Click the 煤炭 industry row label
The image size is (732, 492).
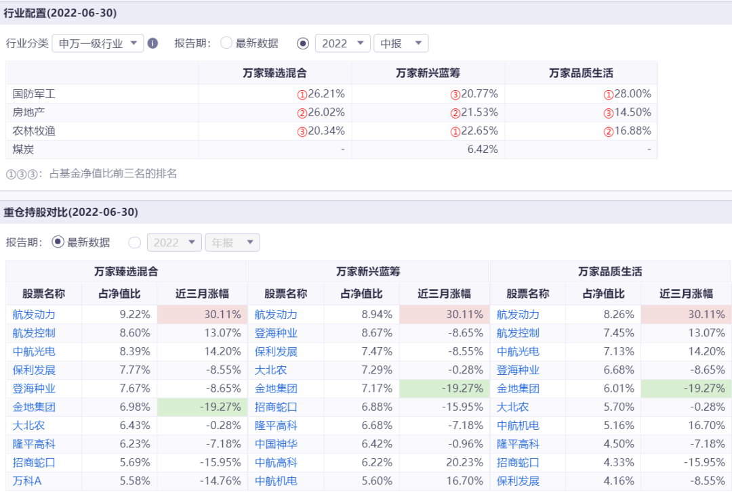click(23, 150)
